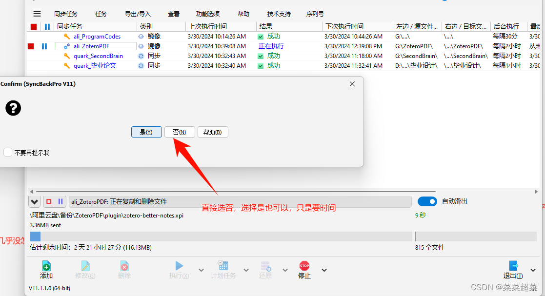Click gears icon beside ali_ZoteroPDF
This screenshot has width=545, height=296.
(66, 46)
